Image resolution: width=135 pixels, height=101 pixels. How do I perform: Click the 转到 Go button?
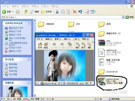130,17
